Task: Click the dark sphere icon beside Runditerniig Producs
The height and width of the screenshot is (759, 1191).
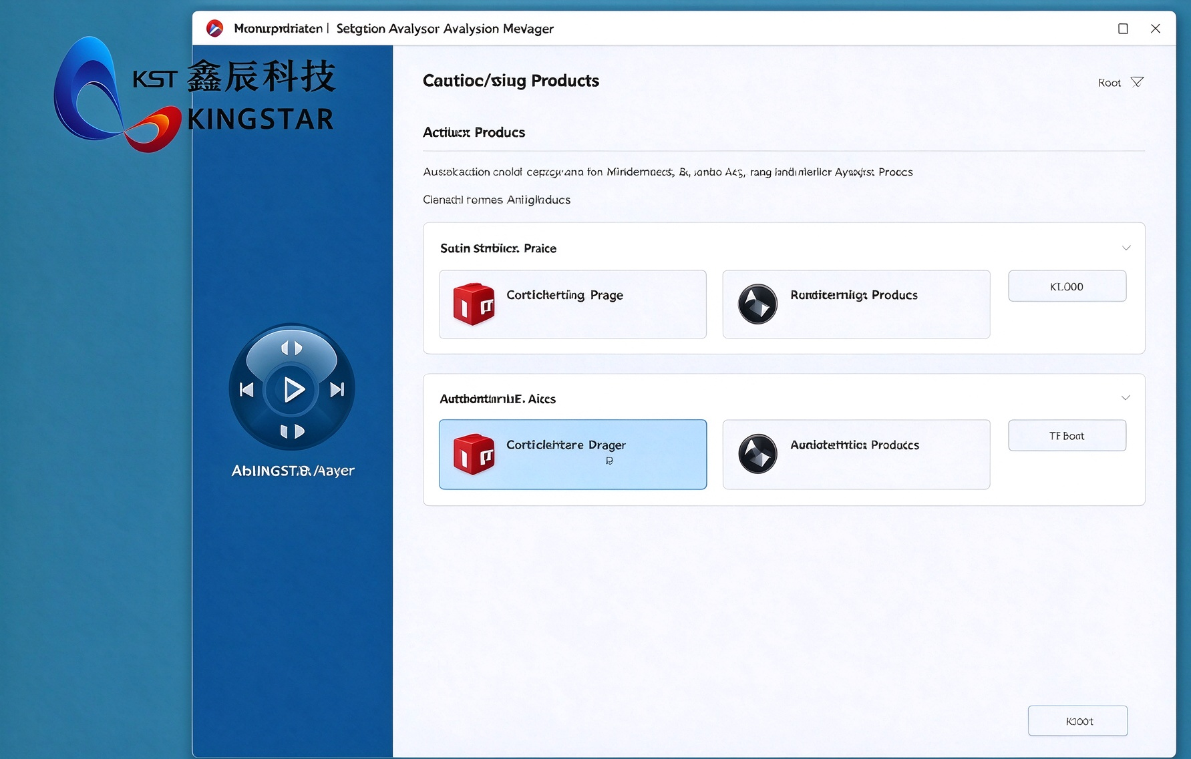Action: [x=757, y=304]
